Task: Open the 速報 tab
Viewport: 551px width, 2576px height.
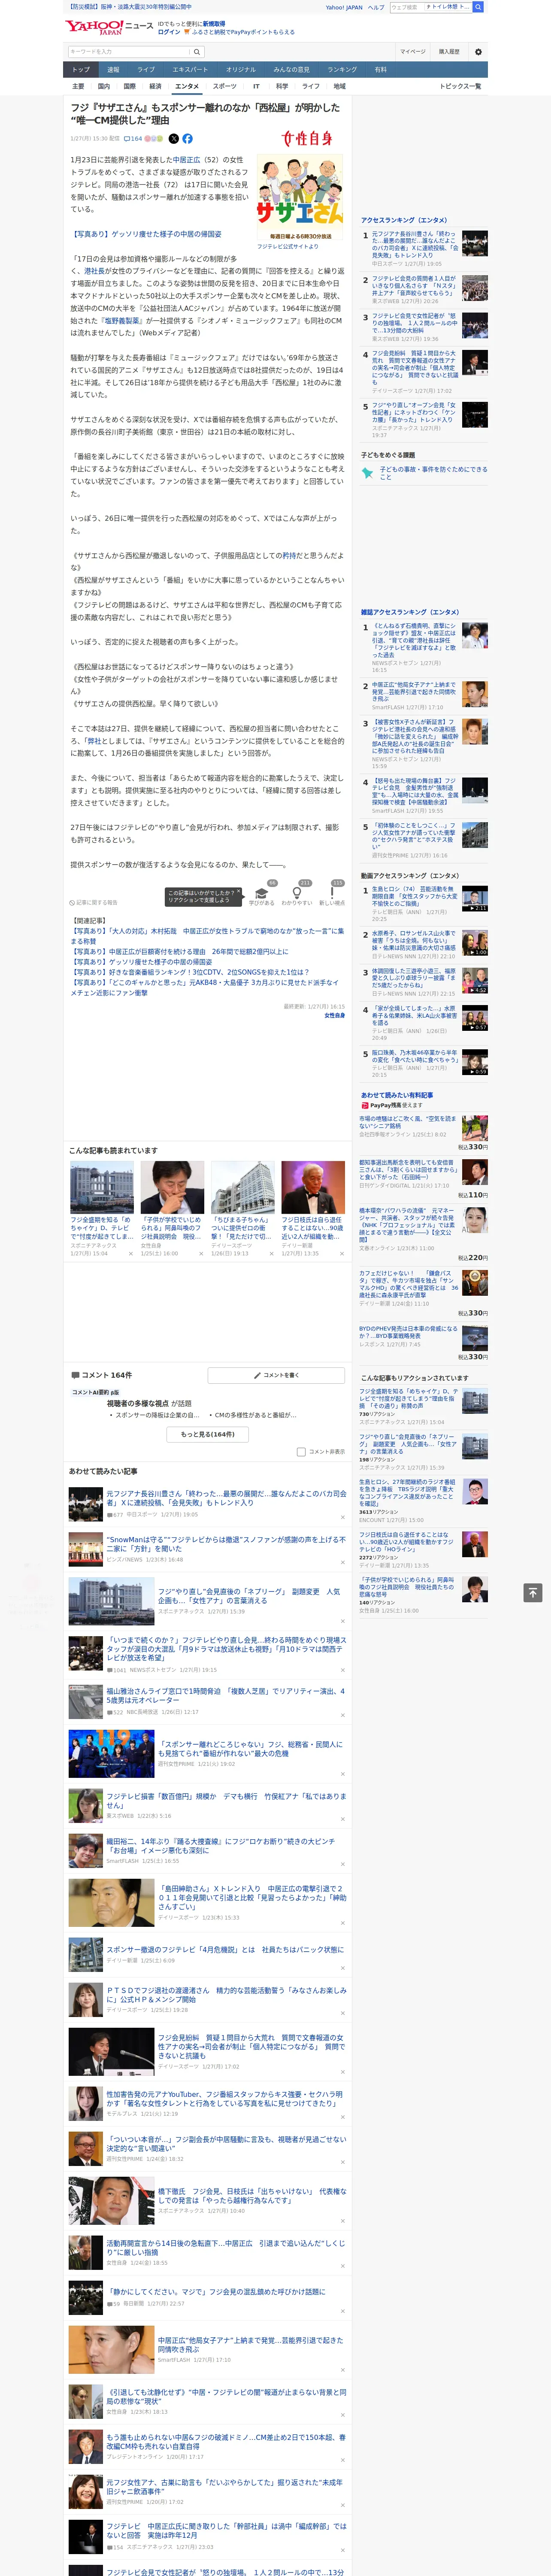Action: (113, 70)
